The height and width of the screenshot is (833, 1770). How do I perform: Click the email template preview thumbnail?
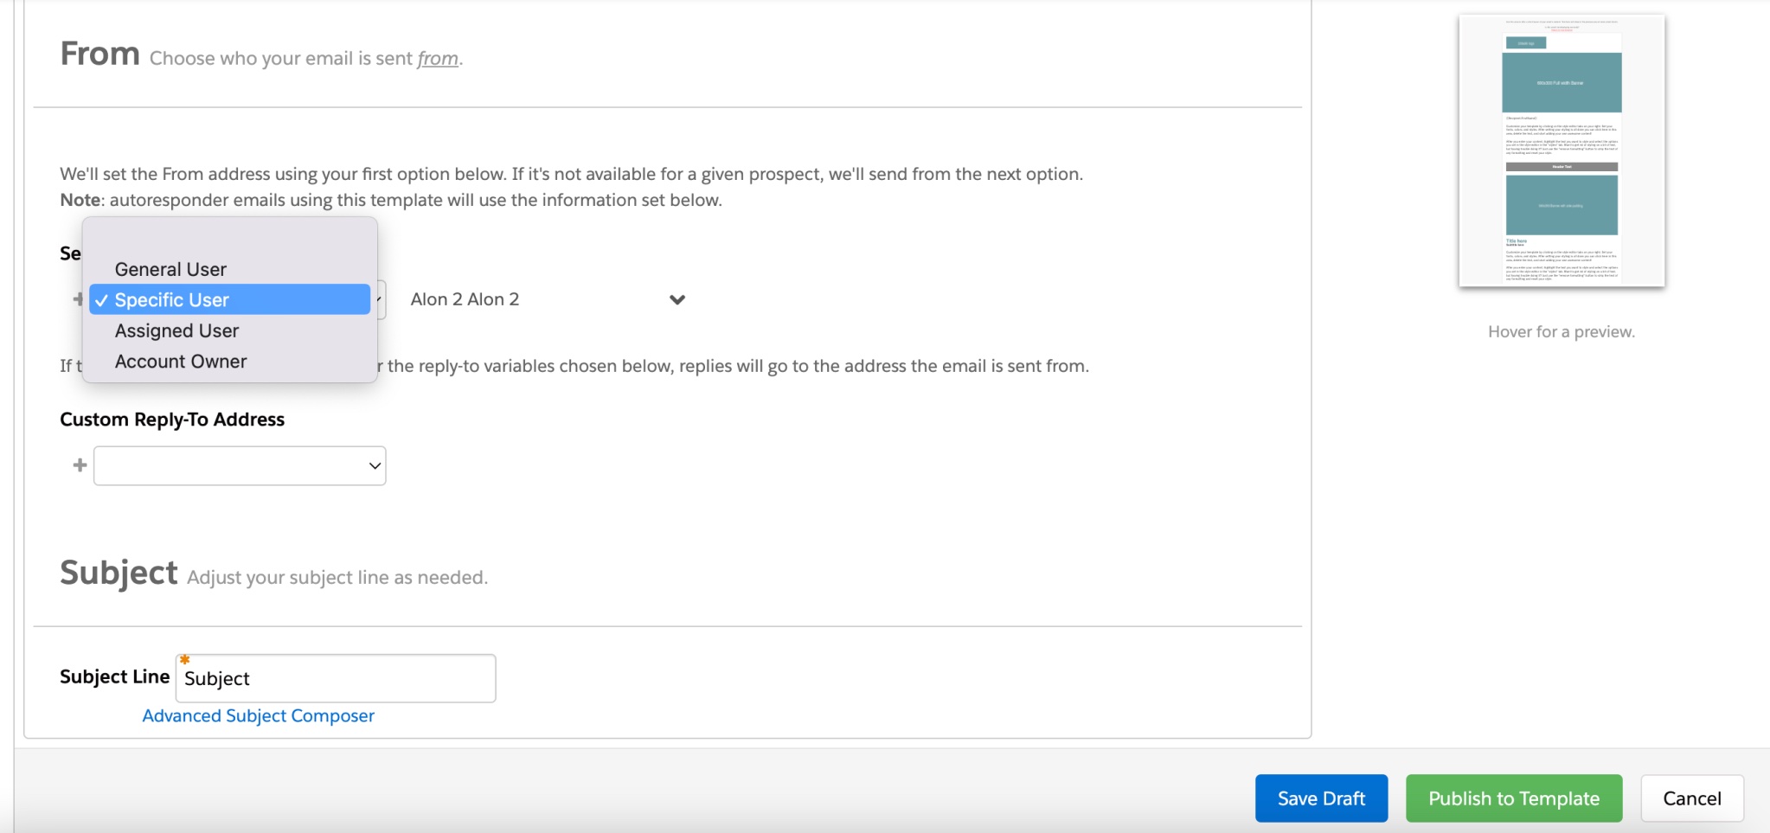tap(1560, 149)
